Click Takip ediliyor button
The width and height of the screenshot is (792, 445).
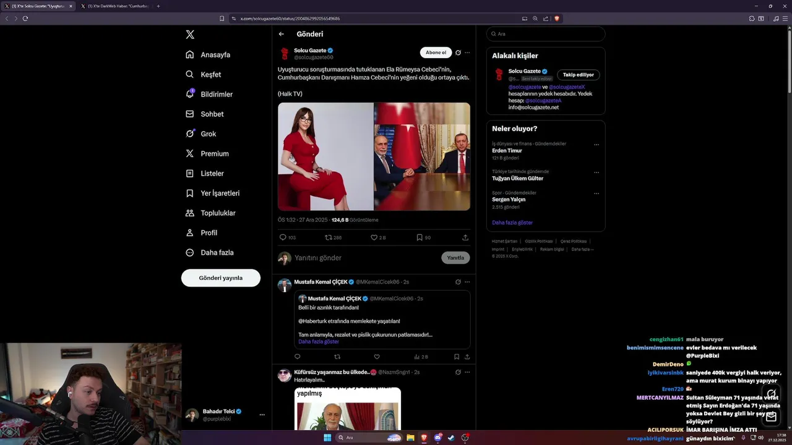point(579,75)
